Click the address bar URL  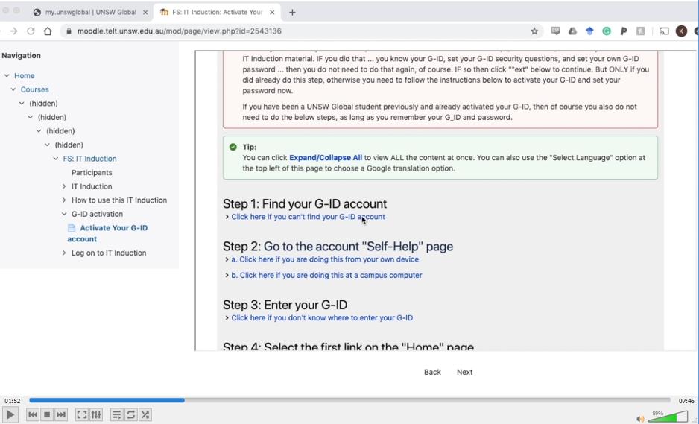click(179, 31)
